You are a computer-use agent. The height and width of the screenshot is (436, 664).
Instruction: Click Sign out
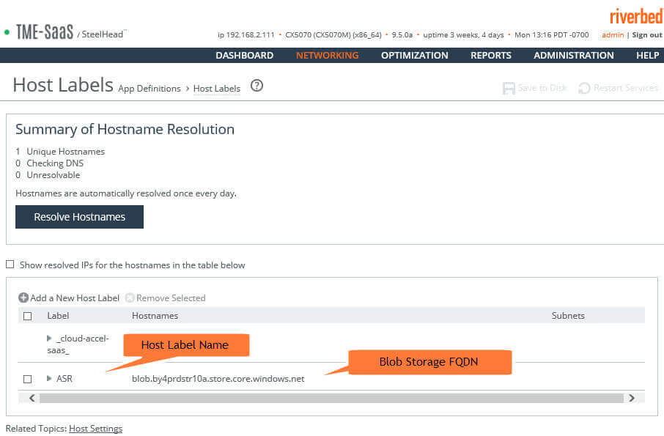pos(647,34)
